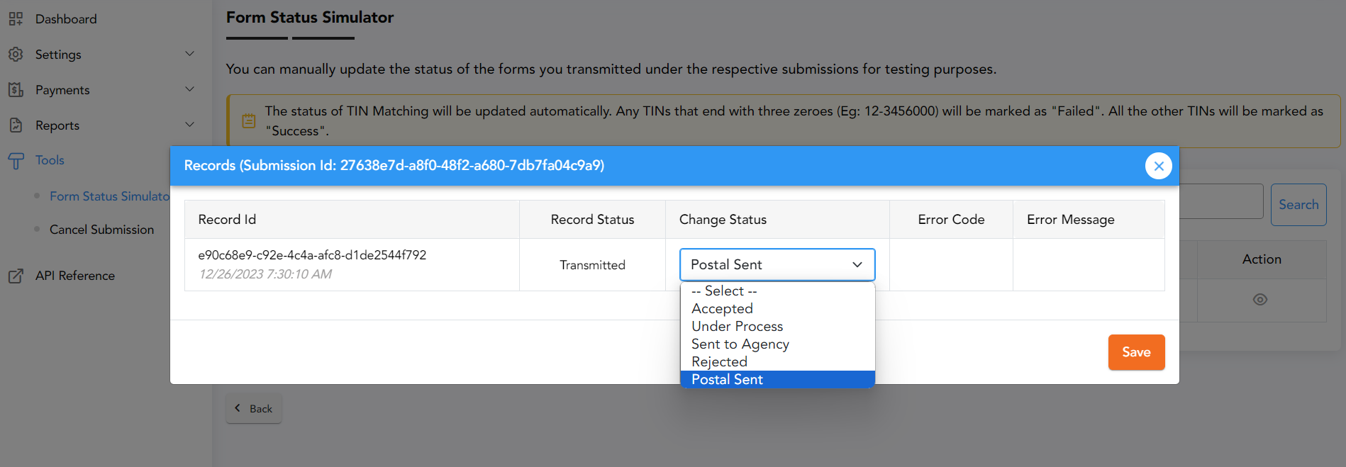Open Cancel Submission in sidebar

click(x=101, y=230)
